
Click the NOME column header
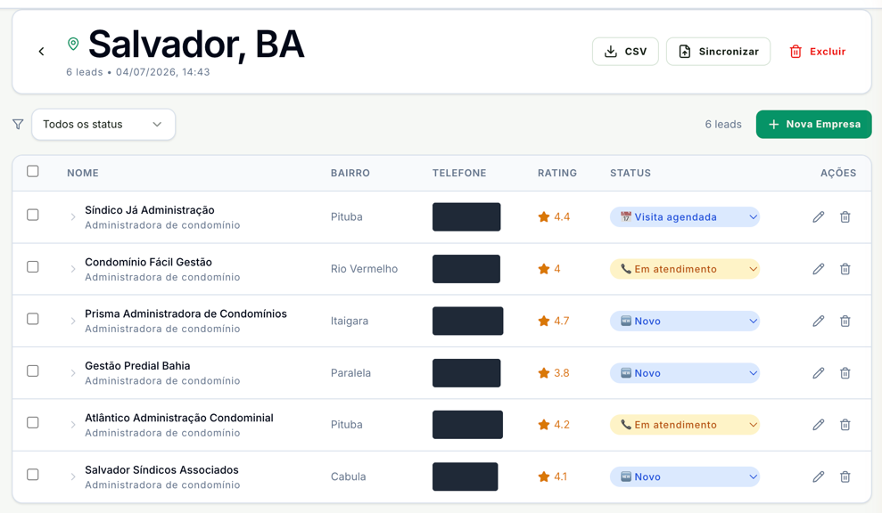click(83, 173)
